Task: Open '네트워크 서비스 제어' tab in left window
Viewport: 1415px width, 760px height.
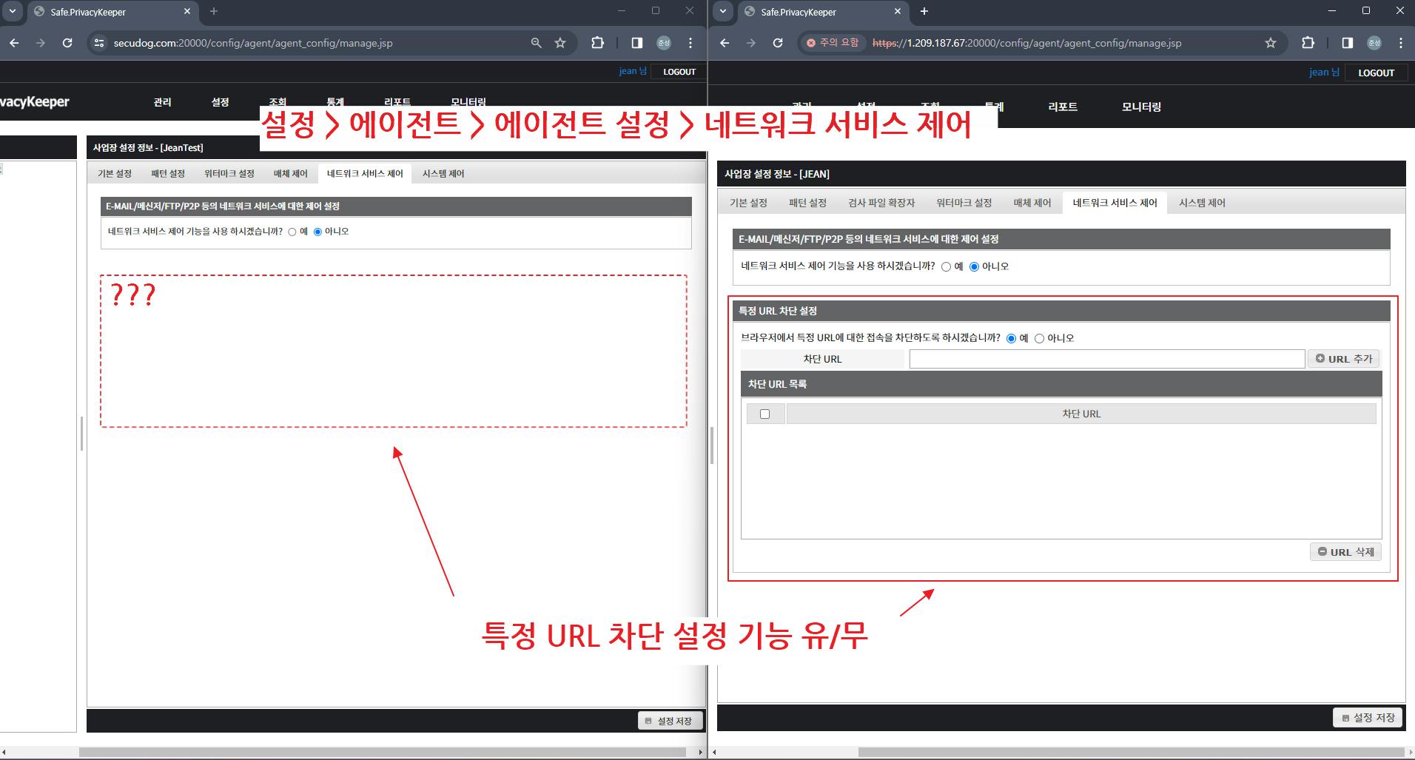Action: (x=365, y=173)
